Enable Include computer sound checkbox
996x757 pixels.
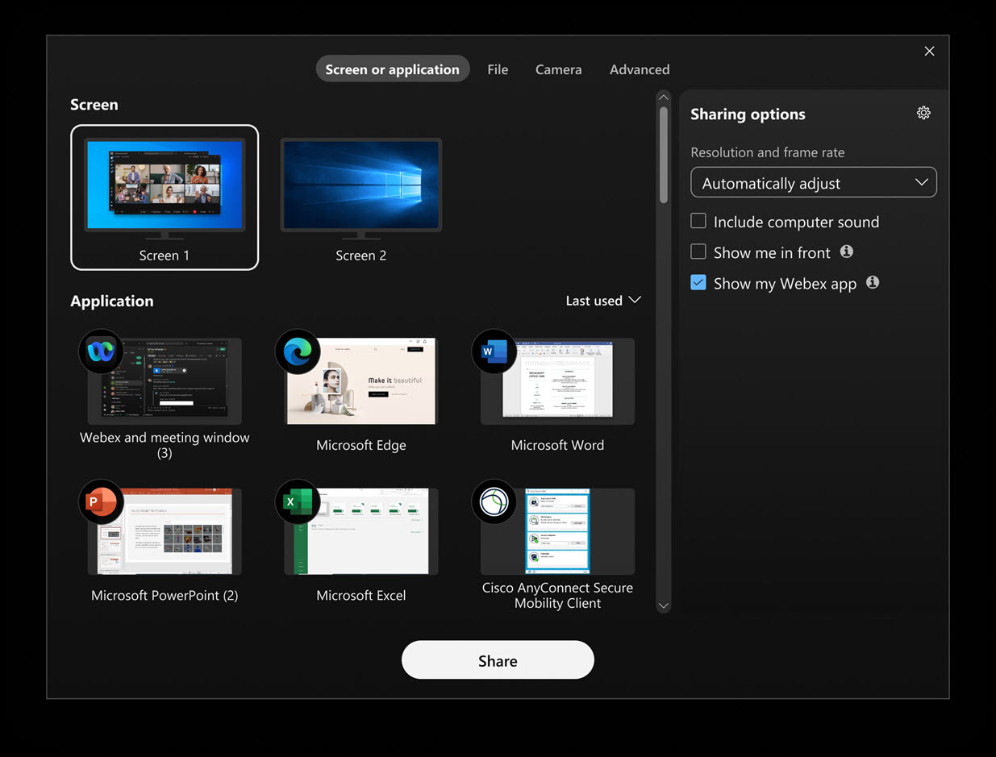[x=698, y=221]
